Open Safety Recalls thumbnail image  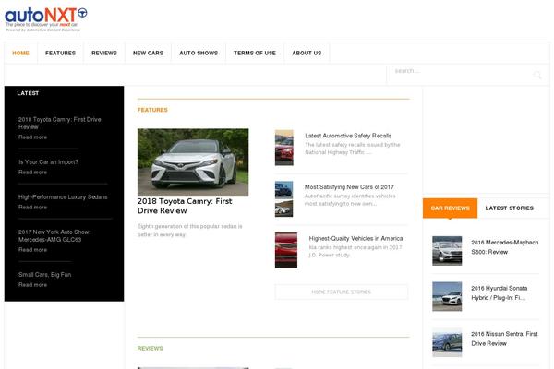(x=284, y=148)
